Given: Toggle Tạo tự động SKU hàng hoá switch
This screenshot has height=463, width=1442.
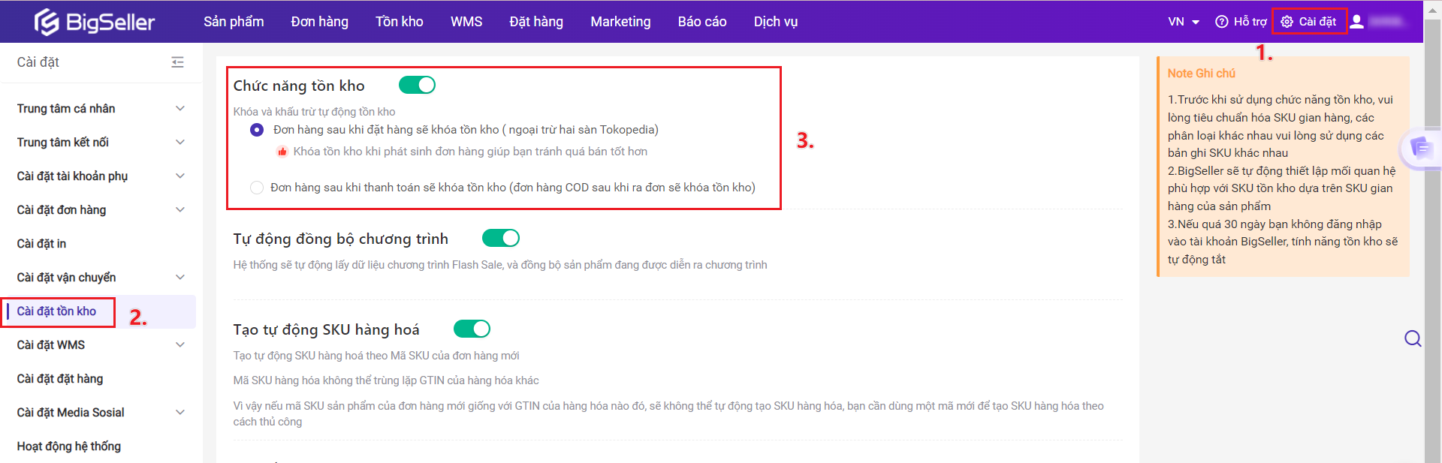Looking at the screenshot, I should [472, 329].
